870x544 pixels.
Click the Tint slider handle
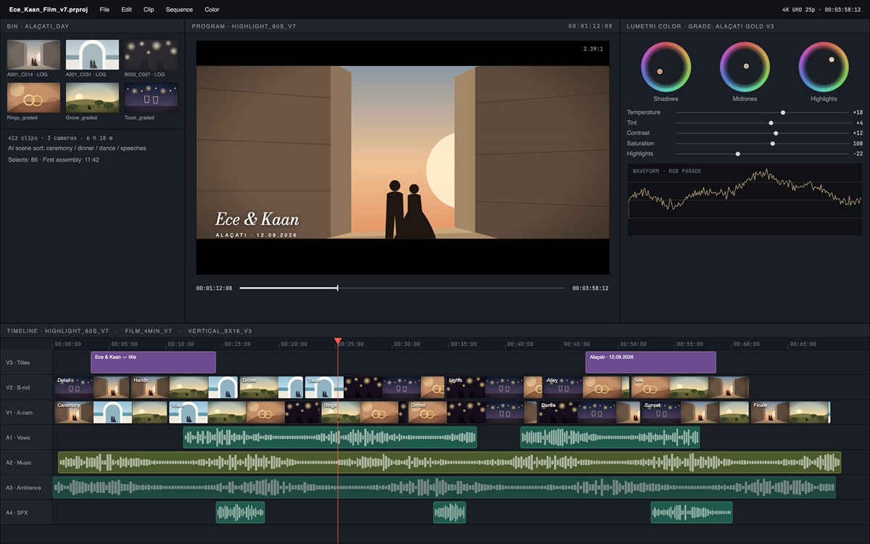(771, 123)
